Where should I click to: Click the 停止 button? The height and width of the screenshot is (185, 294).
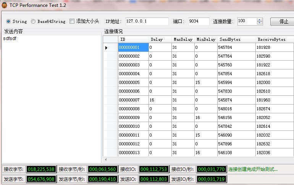282,21
